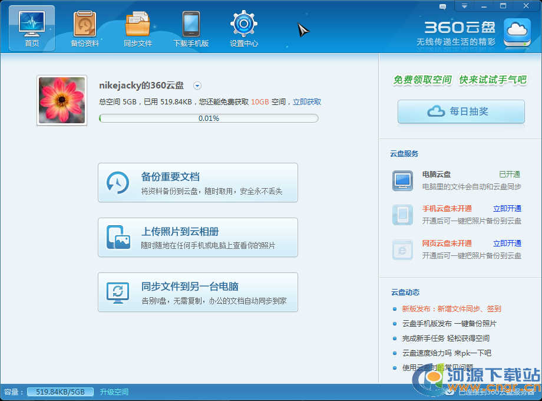
Task: Click the 下载手机版 phone icon
Action: tap(191, 28)
